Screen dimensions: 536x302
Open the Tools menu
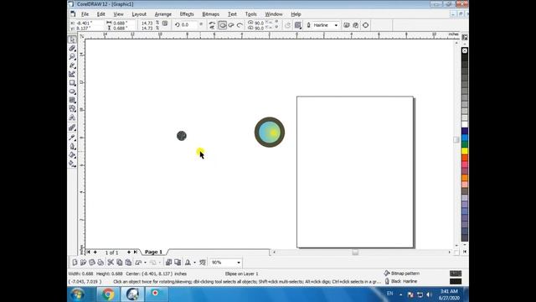tap(250, 14)
